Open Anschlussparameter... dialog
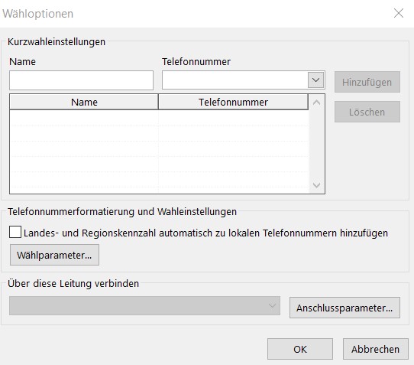The height and width of the screenshot is (365, 414). pyautogui.click(x=344, y=308)
